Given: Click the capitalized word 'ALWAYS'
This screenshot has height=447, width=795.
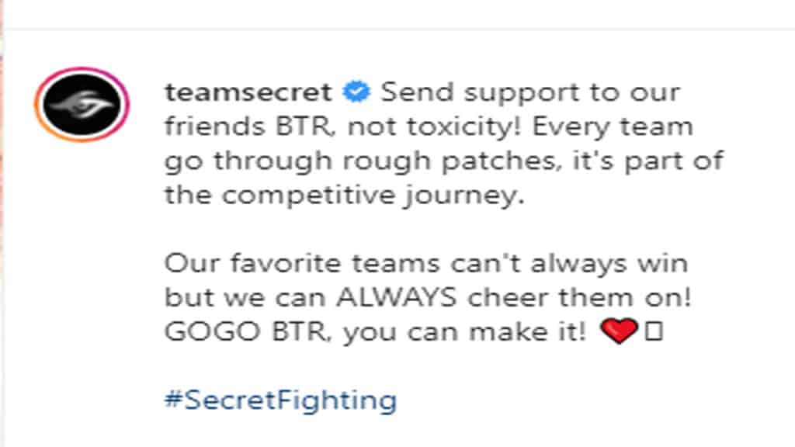Looking at the screenshot, I should [x=396, y=297].
